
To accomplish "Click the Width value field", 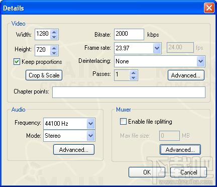I will click(43, 34).
